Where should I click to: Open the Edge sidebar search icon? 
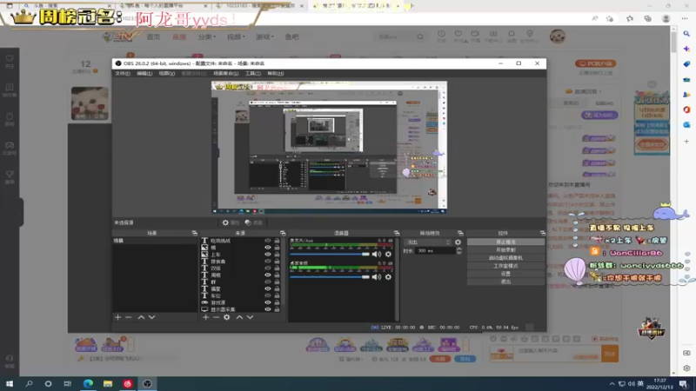tap(686, 34)
